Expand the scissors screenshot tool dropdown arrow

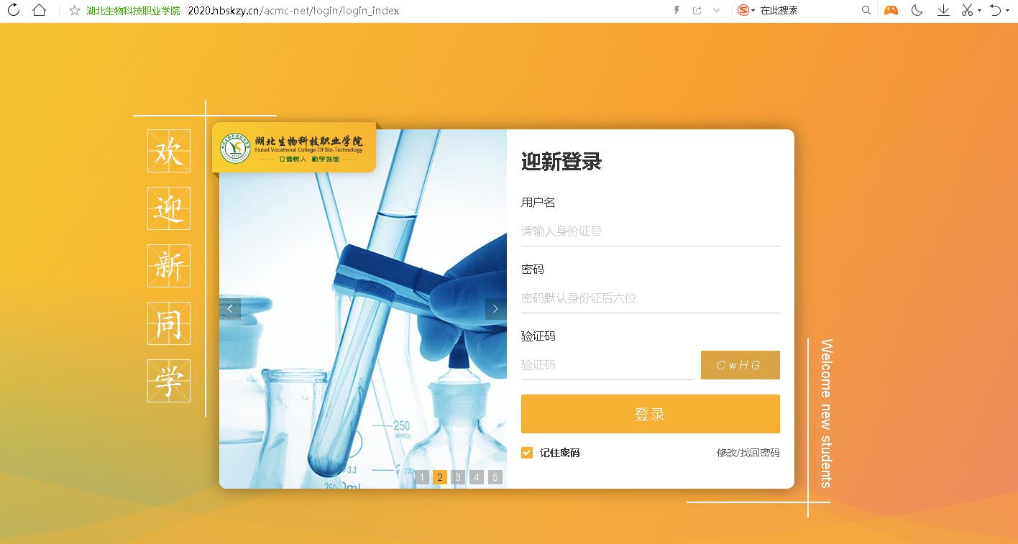pyautogui.click(x=979, y=11)
